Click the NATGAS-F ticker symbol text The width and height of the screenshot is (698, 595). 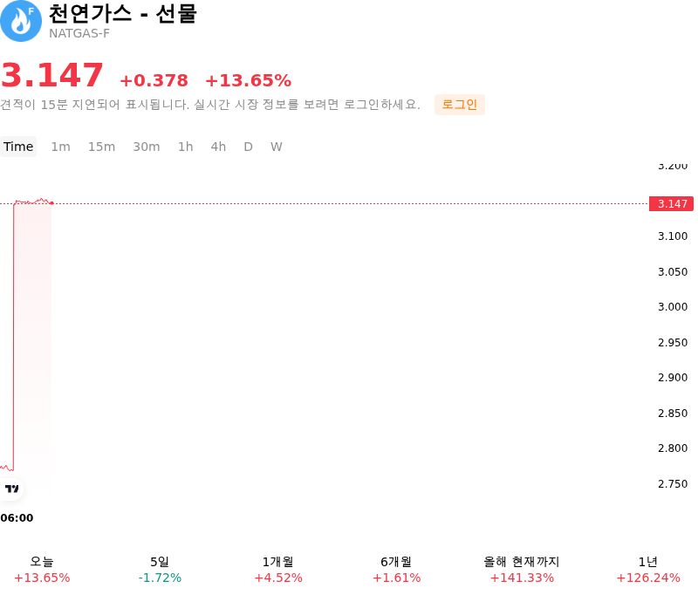click(x=79, y=33)
